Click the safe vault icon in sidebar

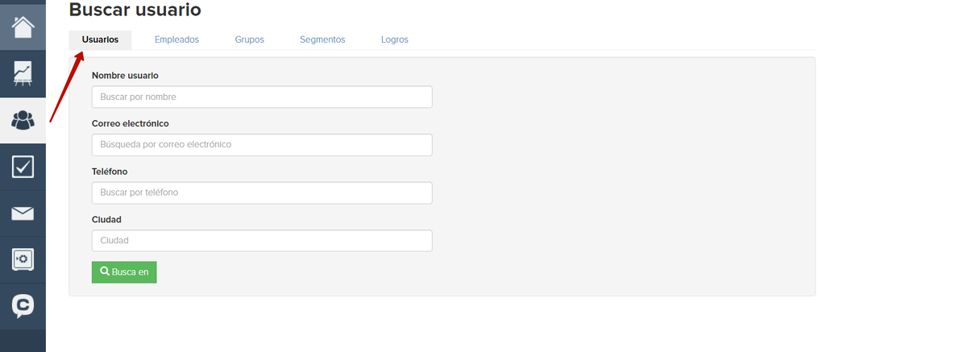pos(23,259)
